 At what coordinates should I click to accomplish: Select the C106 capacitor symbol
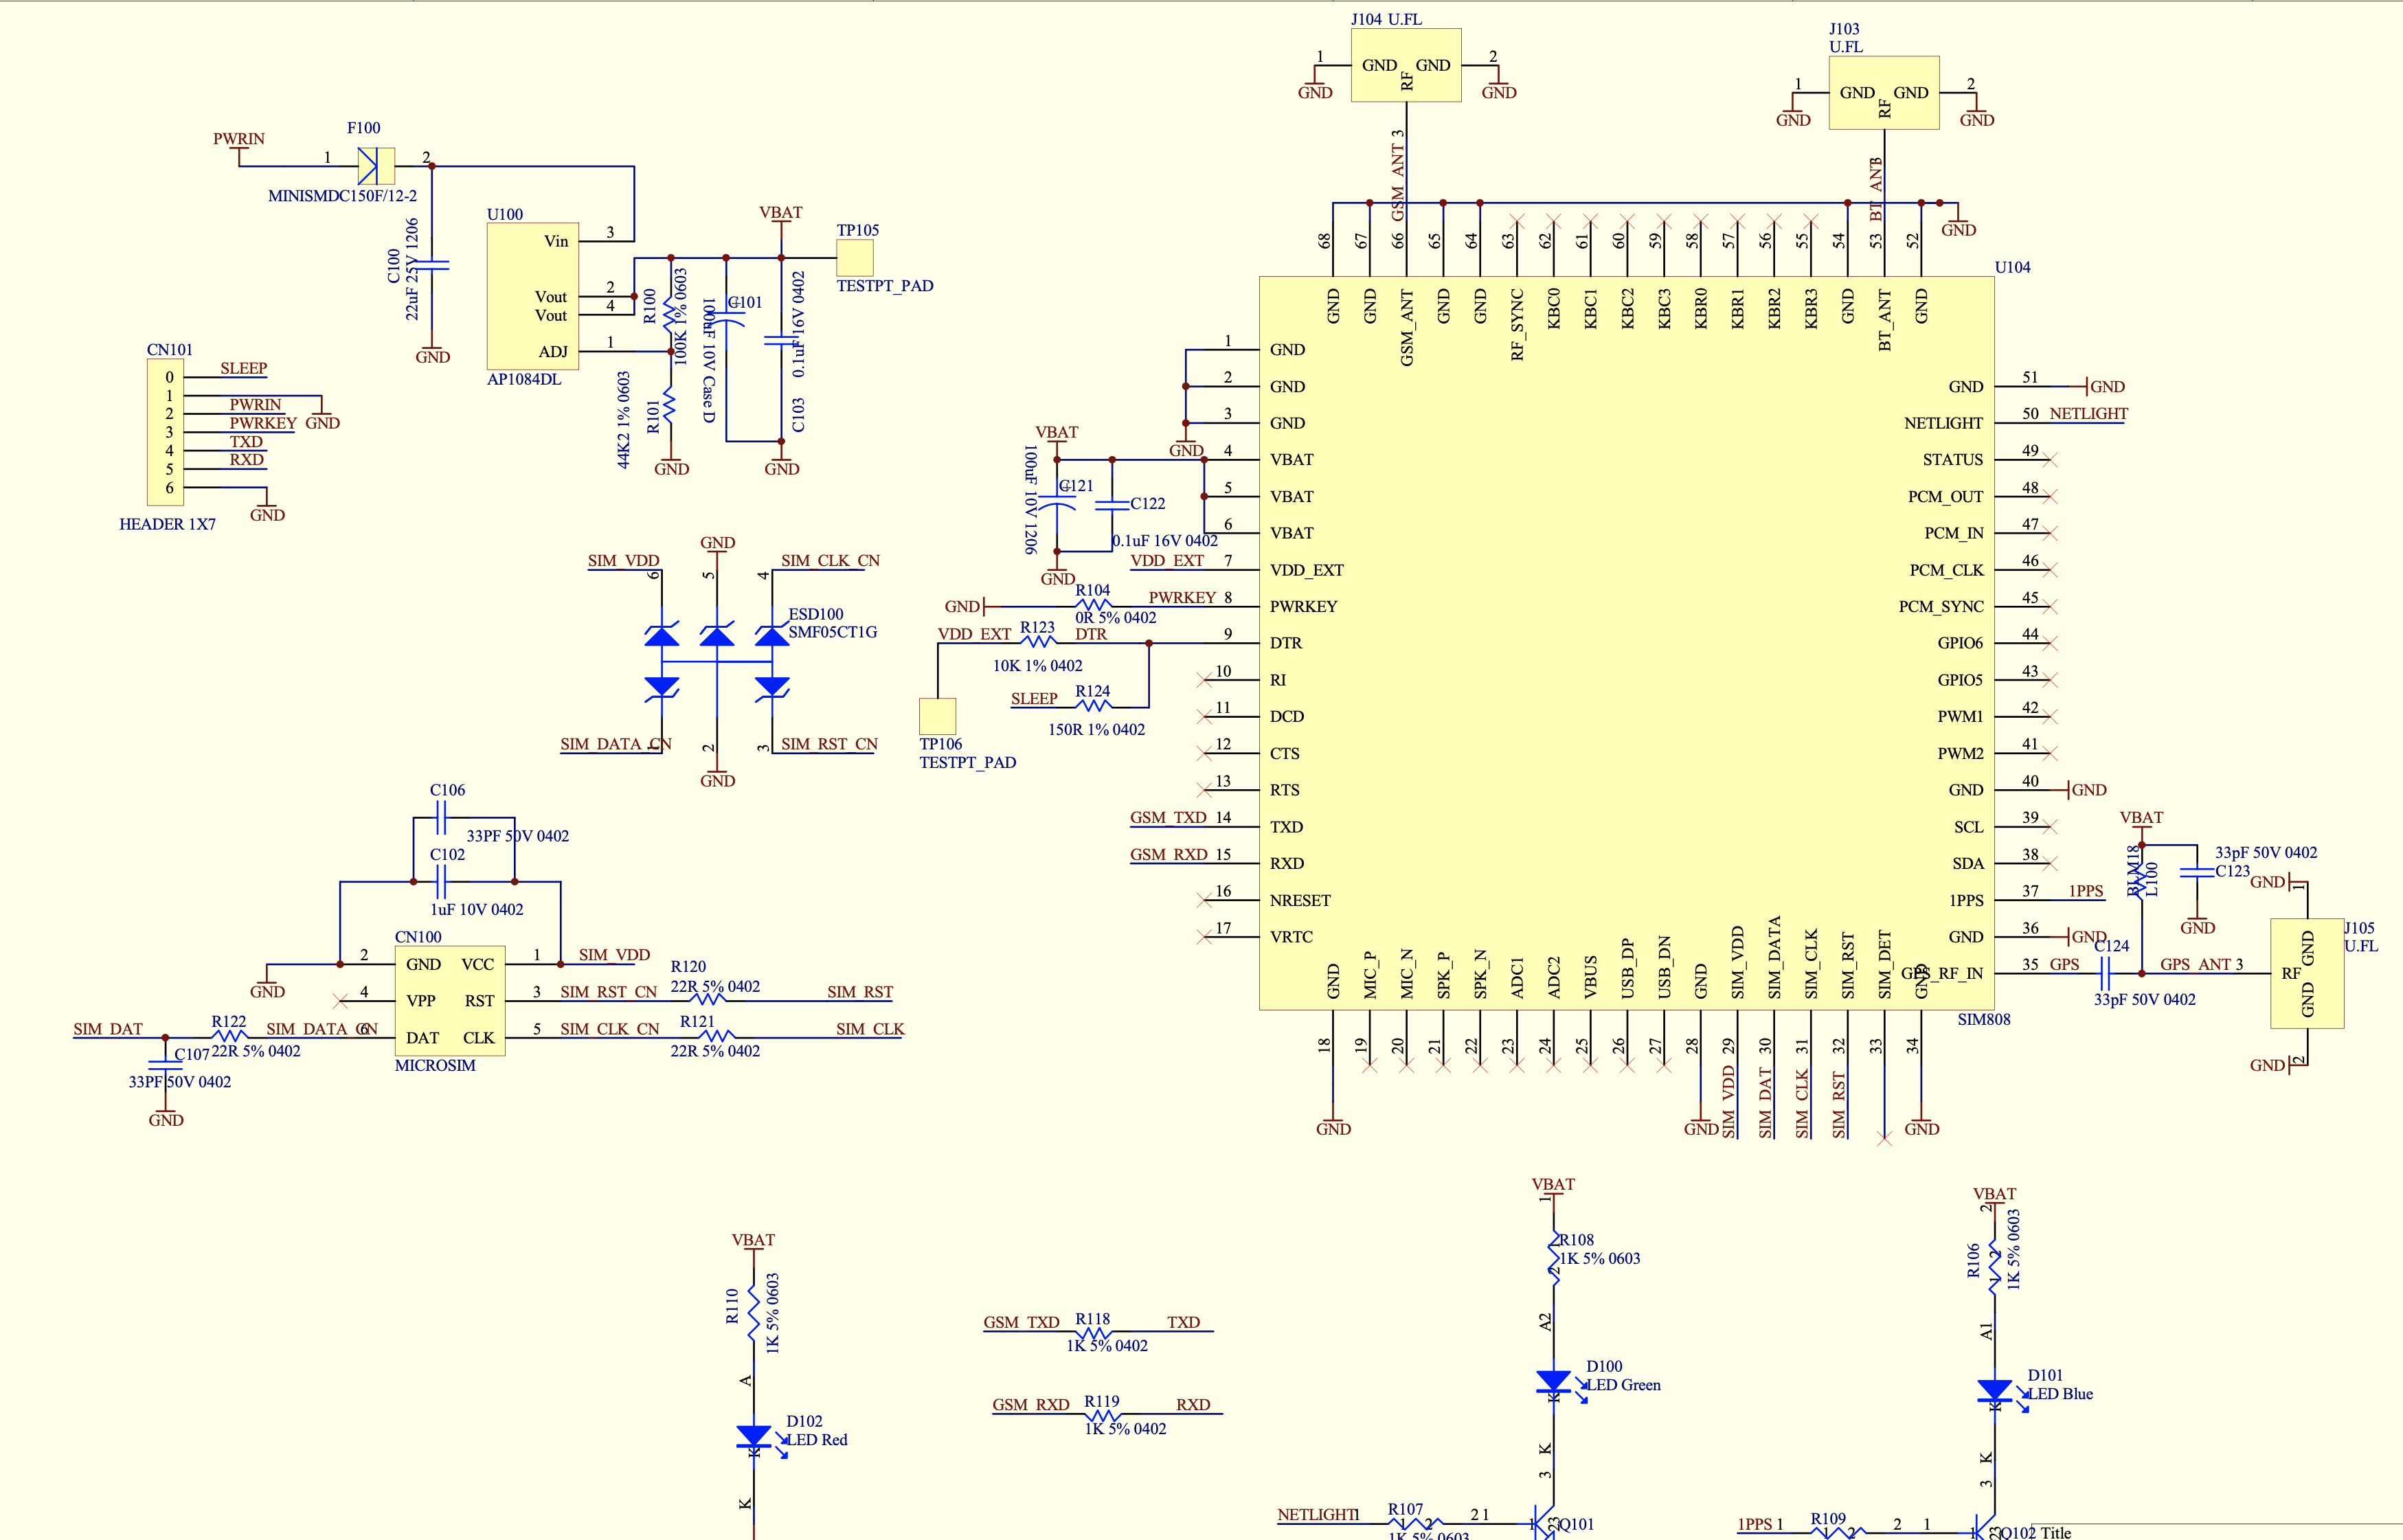coord(441,818)
